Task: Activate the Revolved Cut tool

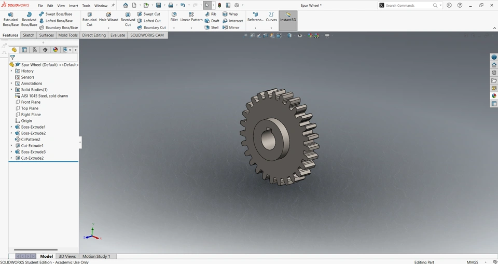Action: [128, 19]
